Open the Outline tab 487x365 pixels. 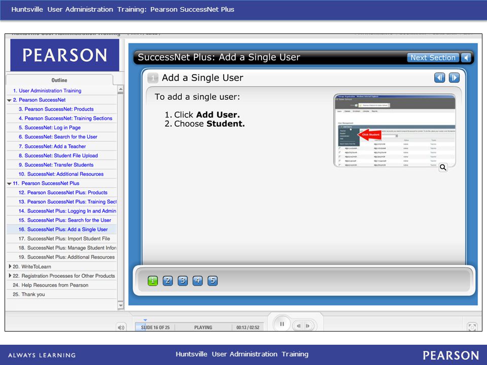click(x=59, y=80)
